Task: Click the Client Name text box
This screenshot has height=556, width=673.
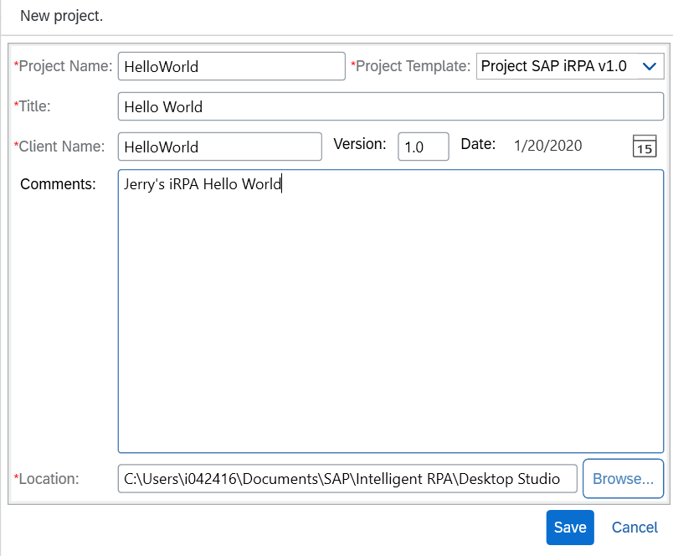Action: point(219,147)
